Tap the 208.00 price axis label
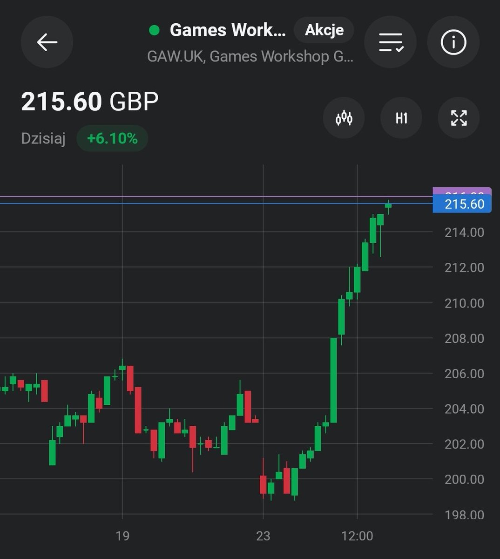500x559 pixels. (464, 339)
